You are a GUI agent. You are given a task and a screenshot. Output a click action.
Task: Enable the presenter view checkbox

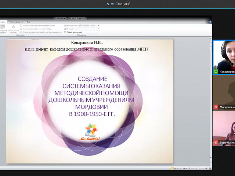pyautogui.click(x=65, y=32)
